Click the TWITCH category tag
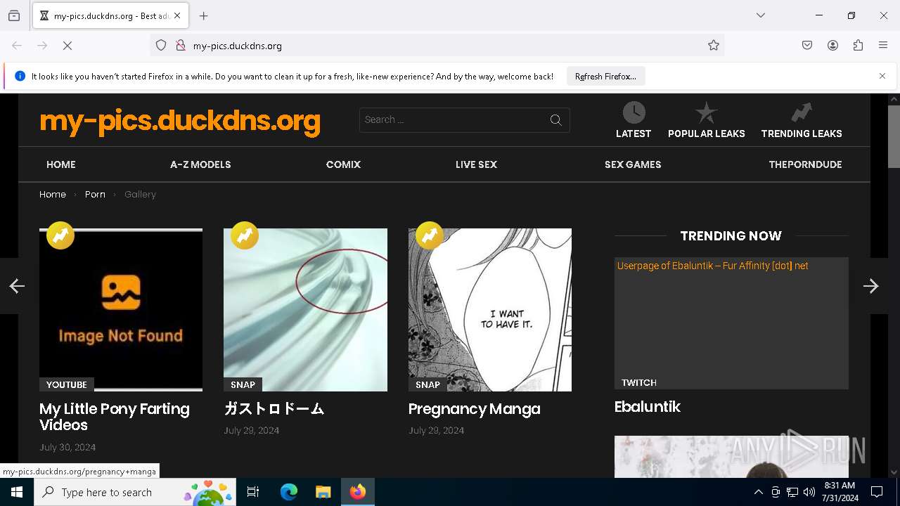The height and width of the screenshot is (506, 900). (639, 382)
